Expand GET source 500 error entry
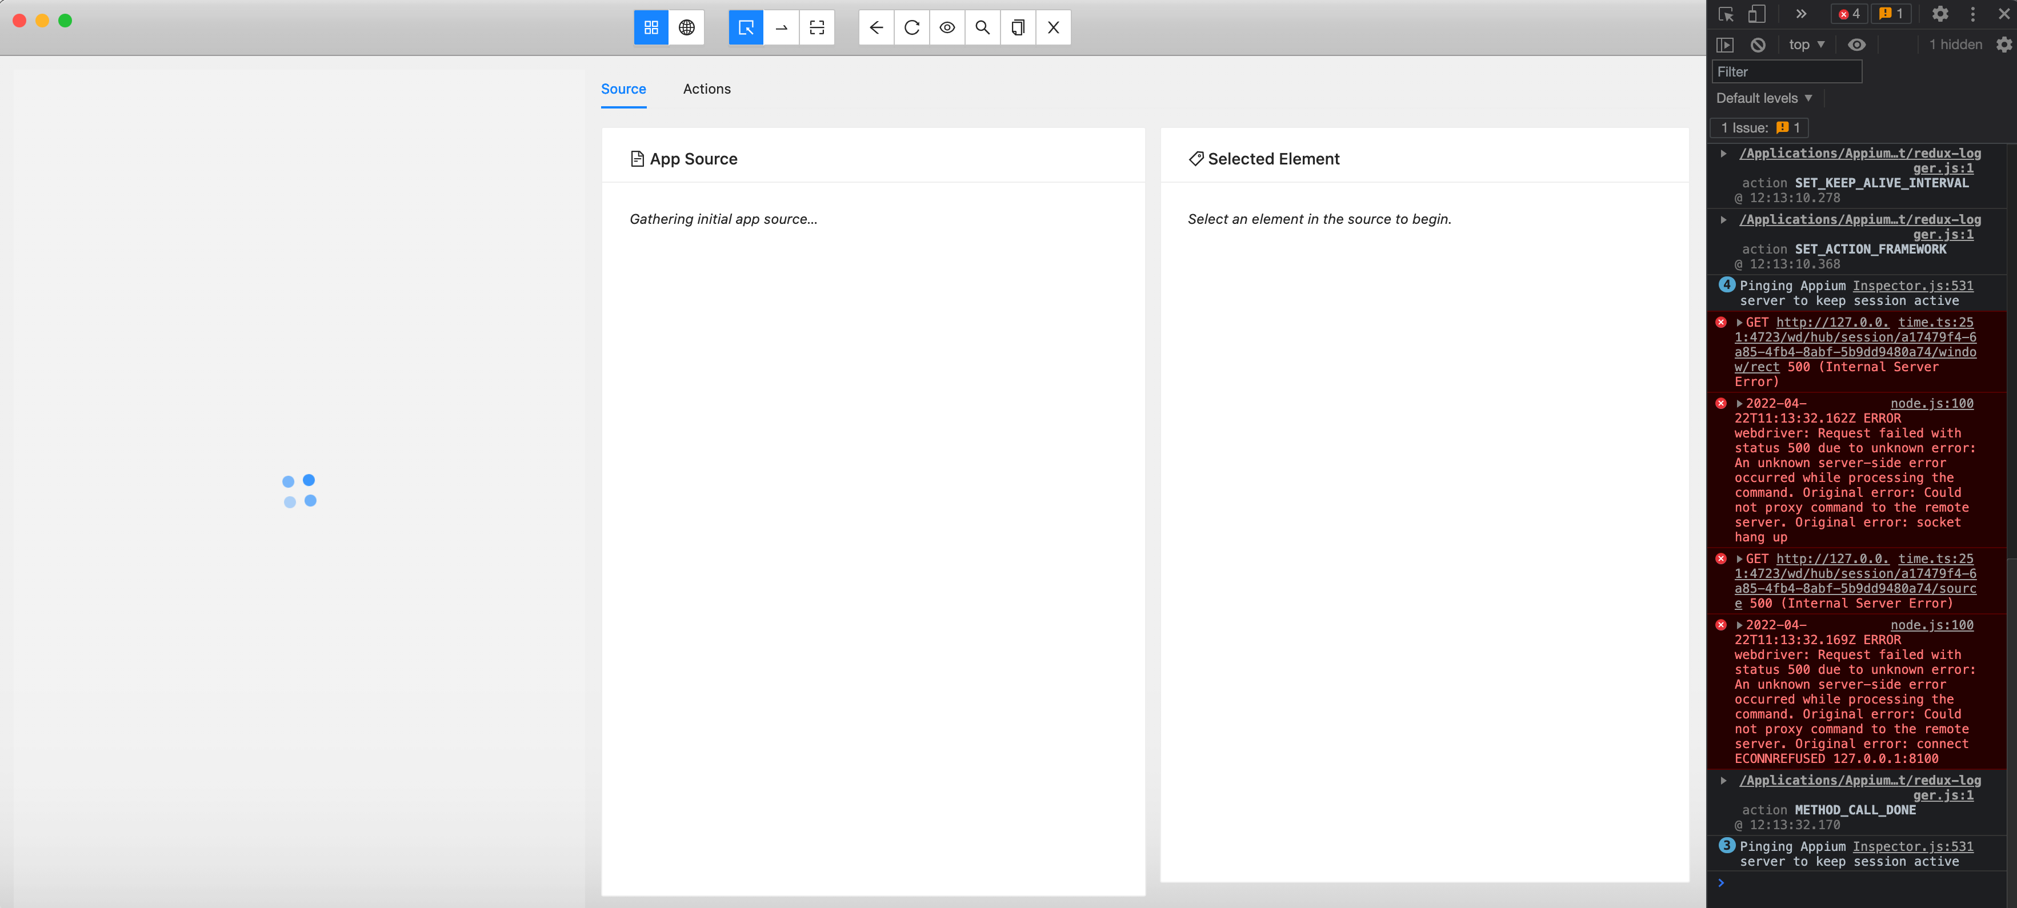 point(1740,559)
